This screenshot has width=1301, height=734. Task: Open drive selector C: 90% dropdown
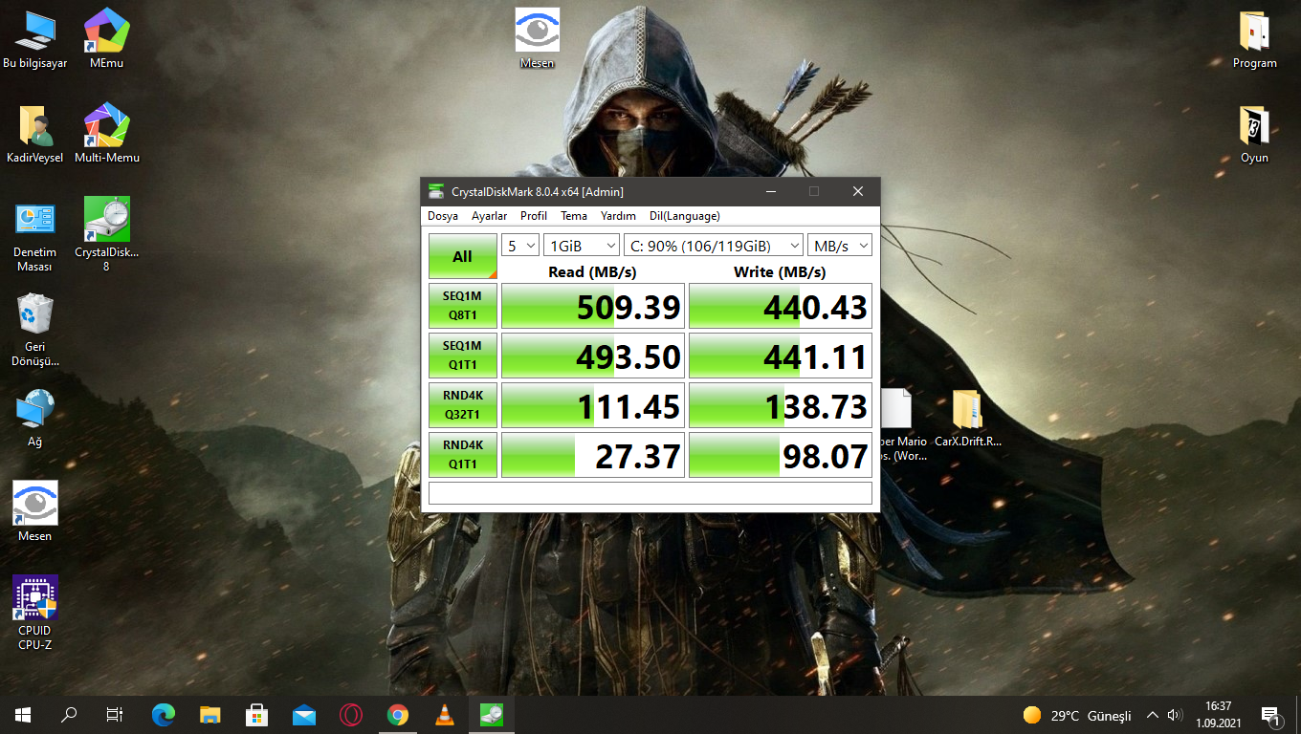714,246
